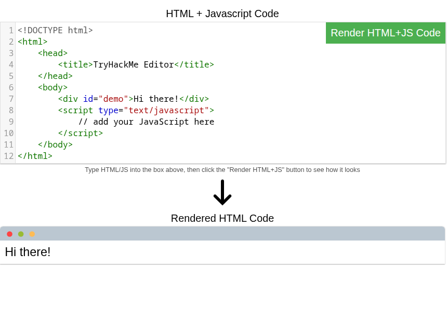Screen dimensions: 447x320
Task: Click the "text/javascript" type attribute value
Action: tap(166, 110)
